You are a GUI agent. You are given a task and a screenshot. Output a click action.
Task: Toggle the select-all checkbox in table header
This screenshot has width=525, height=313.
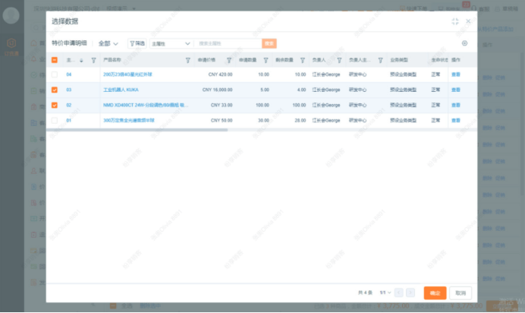click(x=55, y=60)
